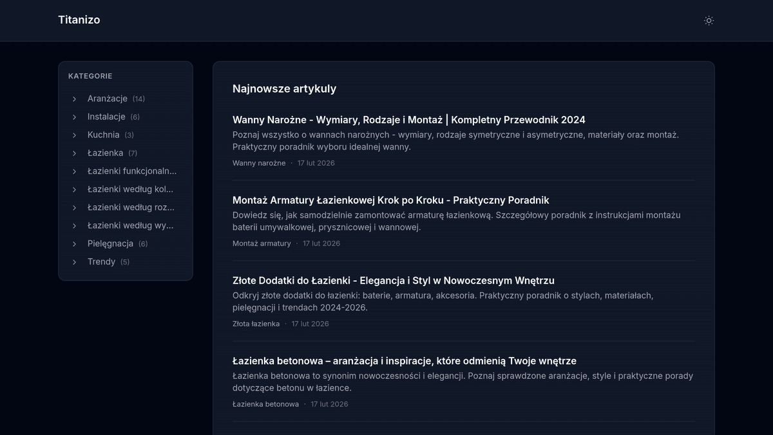This screenshot has height=435, width=773.
Task: Expand the Kuchnia category chevron
Action: [x=74, y=135]
